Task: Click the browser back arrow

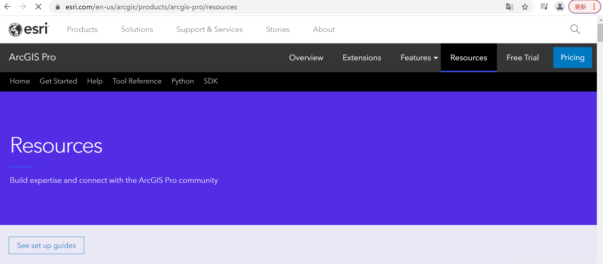Action: coord(8,7)
